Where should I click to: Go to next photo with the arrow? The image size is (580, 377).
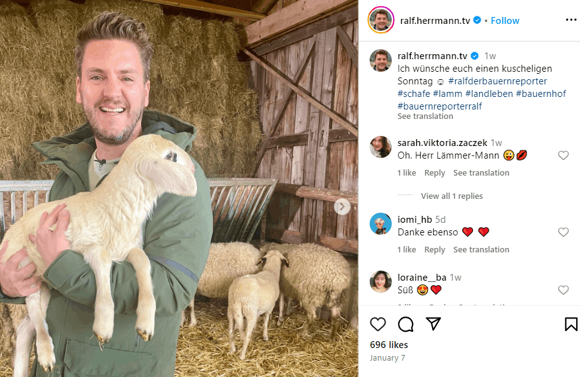pos(342,206)
